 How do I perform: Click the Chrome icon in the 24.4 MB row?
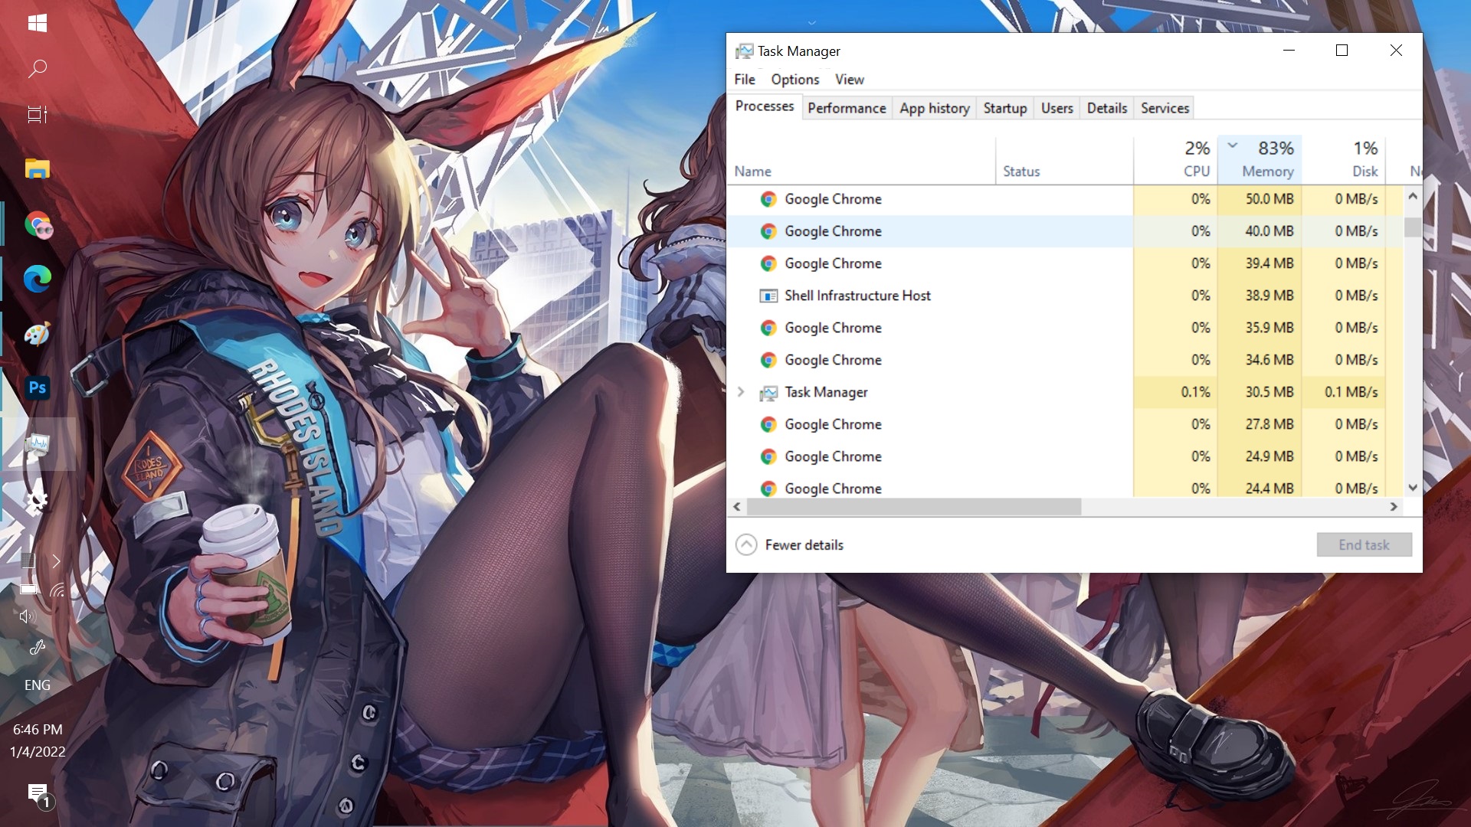(768, 489)
